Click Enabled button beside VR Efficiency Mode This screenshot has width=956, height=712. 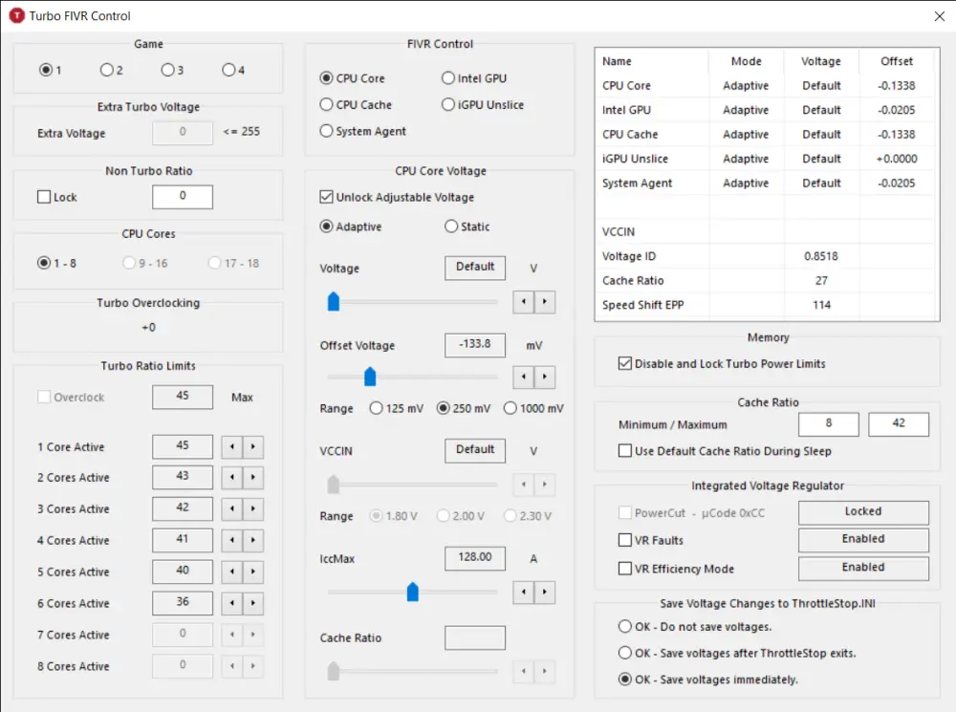click(863, 568)
